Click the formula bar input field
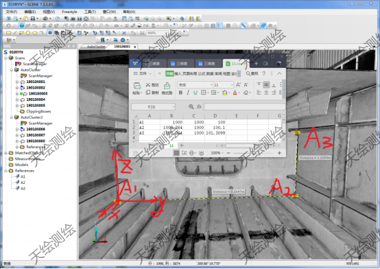 tap(244, 106)
